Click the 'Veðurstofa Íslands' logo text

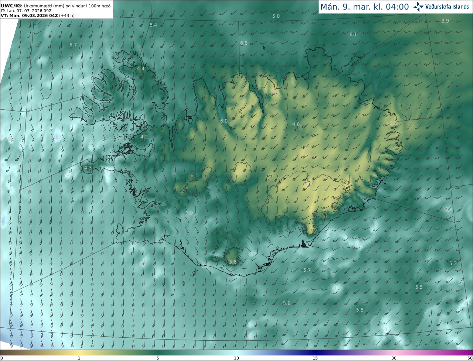(447, 7)
